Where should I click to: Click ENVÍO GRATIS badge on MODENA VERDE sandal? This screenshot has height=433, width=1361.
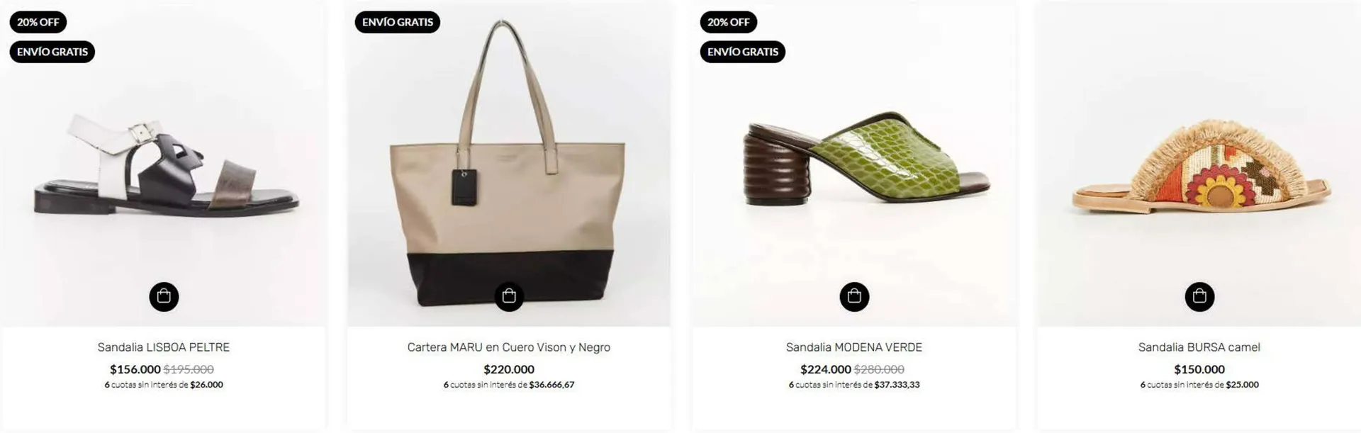[743, 52]
